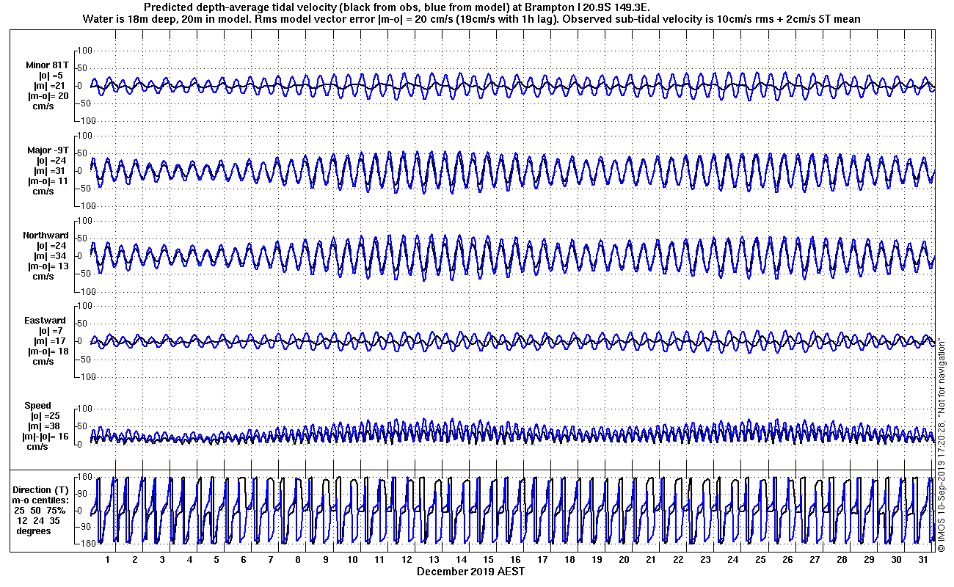Viewport: 954px width, 587px height.
Task: Click day '1' on the date axis
Action: 108,560
